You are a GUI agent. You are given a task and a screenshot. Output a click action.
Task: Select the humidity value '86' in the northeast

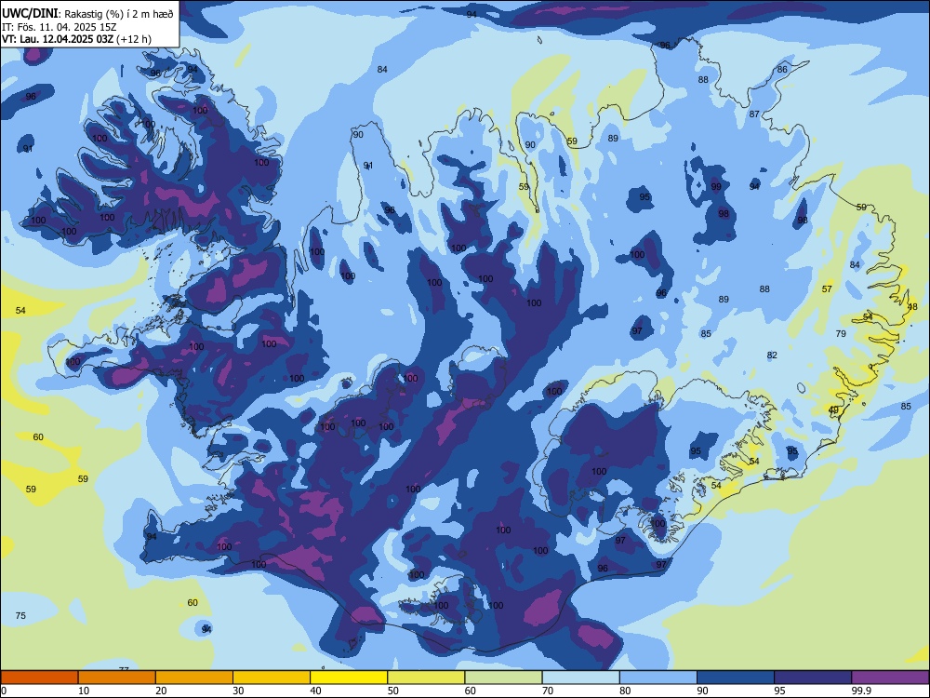coord(782,70)
